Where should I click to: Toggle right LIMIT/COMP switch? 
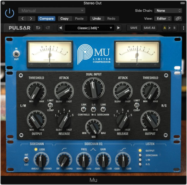tap(137, 106)
